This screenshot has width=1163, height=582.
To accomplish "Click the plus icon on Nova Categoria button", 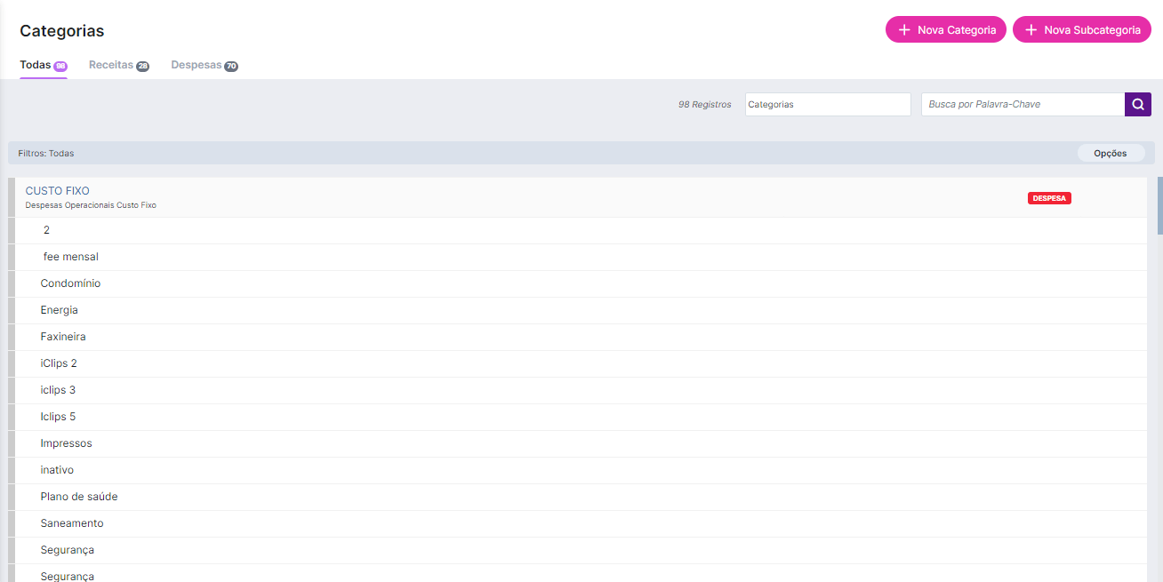I will coord(905,29).
